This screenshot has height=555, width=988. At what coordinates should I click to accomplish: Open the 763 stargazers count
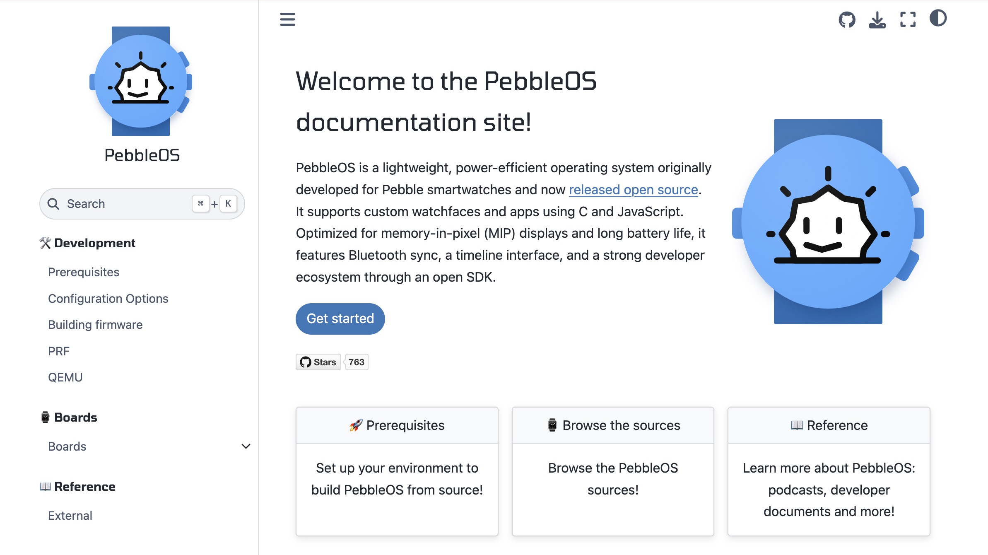click(356, 362)
